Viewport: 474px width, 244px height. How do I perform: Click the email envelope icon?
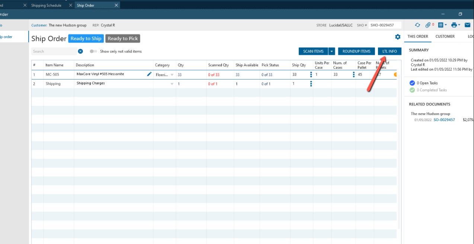[x=467, y=25]
